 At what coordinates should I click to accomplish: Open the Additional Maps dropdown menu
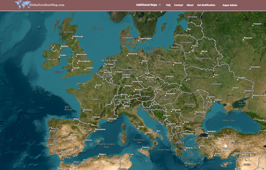[147, 5]
